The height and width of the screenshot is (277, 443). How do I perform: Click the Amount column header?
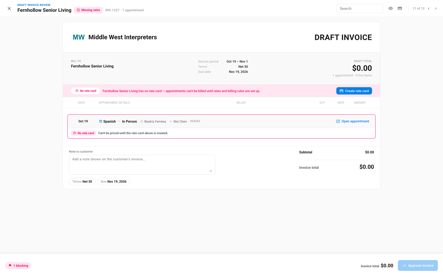tap(360, 103)
